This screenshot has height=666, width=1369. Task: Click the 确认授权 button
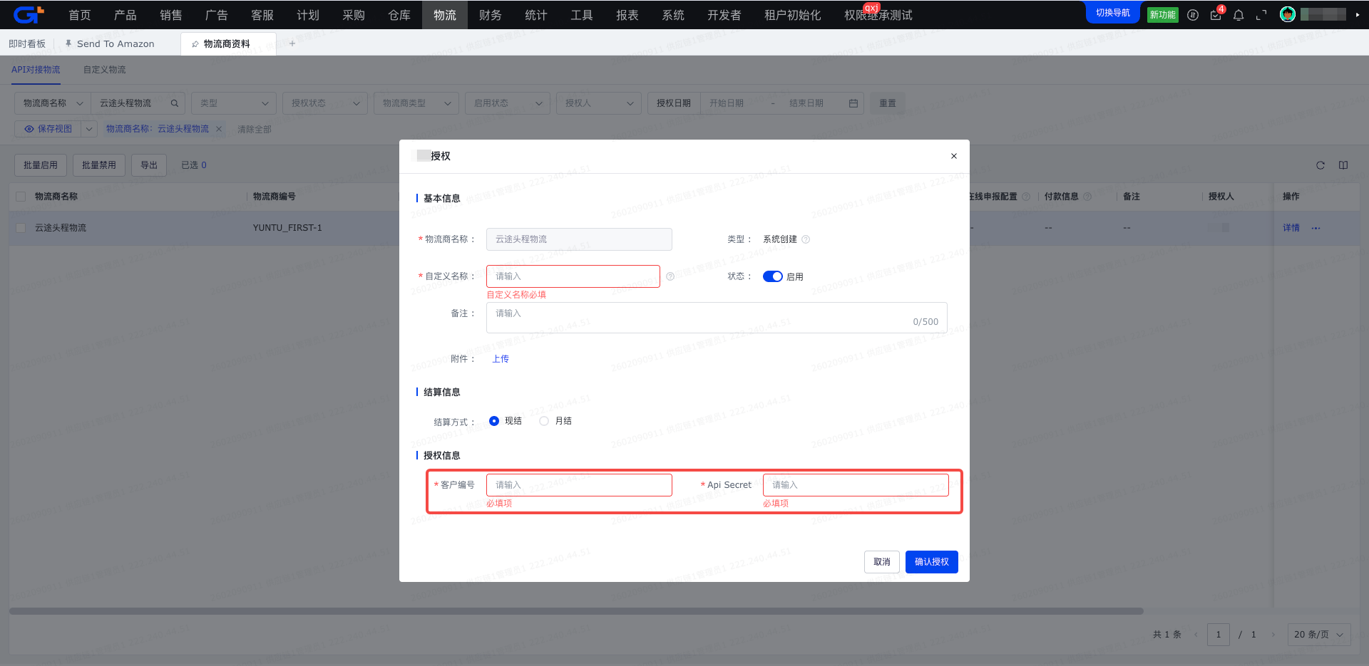coord(932,562)
